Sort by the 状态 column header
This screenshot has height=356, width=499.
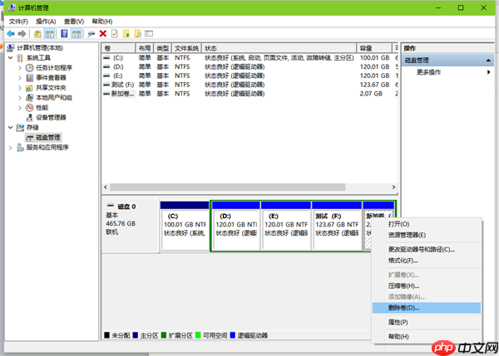[x=279, y=48]
